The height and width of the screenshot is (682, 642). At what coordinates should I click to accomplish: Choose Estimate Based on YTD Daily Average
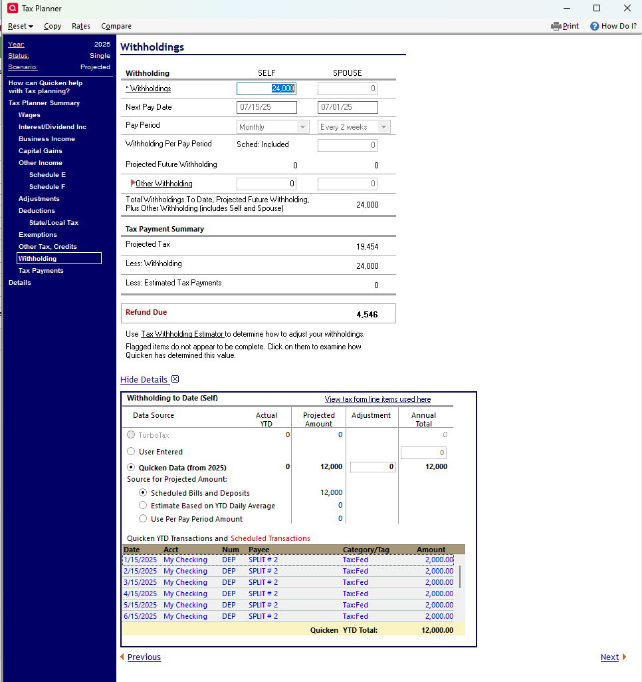pos(143,505)
